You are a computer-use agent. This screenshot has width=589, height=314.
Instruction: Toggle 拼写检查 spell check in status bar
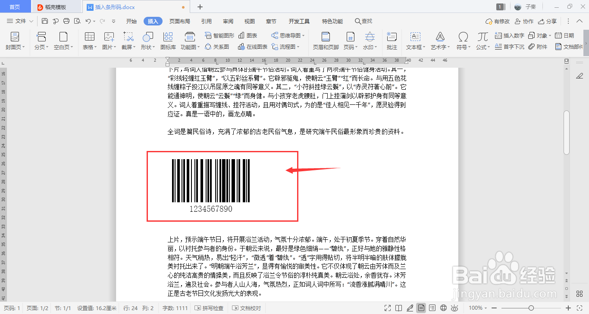(x=209, y=308)
